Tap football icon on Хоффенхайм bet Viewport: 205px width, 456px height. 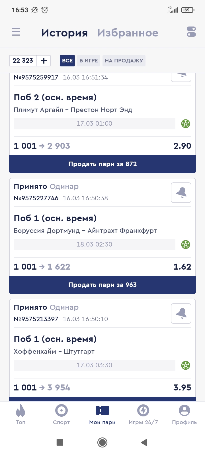pos(186,365)
